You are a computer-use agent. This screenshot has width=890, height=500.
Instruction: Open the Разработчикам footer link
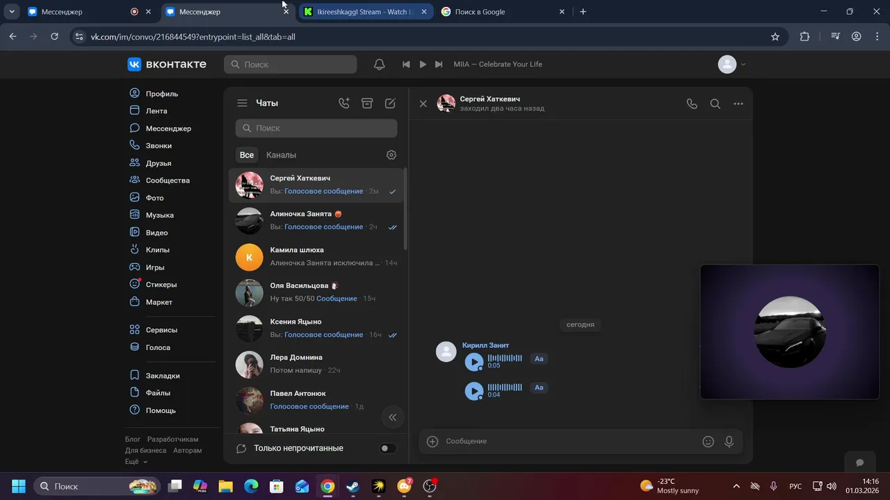coord(172,439)
